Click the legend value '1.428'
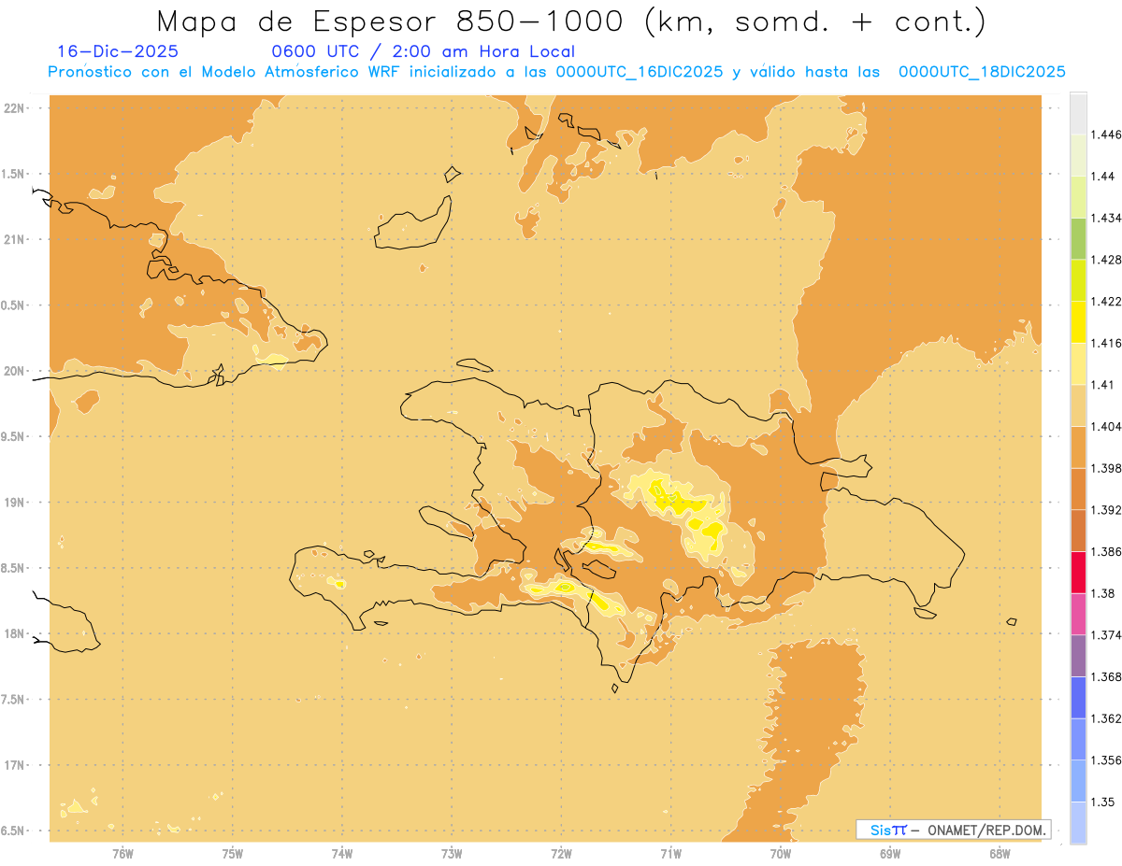This screenshot has height=866, width=1122. point(1108,260)
